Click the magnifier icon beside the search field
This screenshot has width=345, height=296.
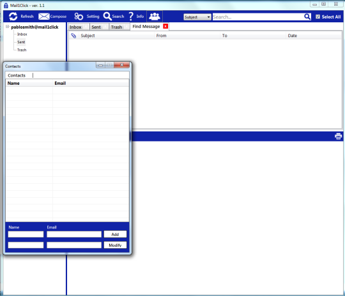[307, 17]
